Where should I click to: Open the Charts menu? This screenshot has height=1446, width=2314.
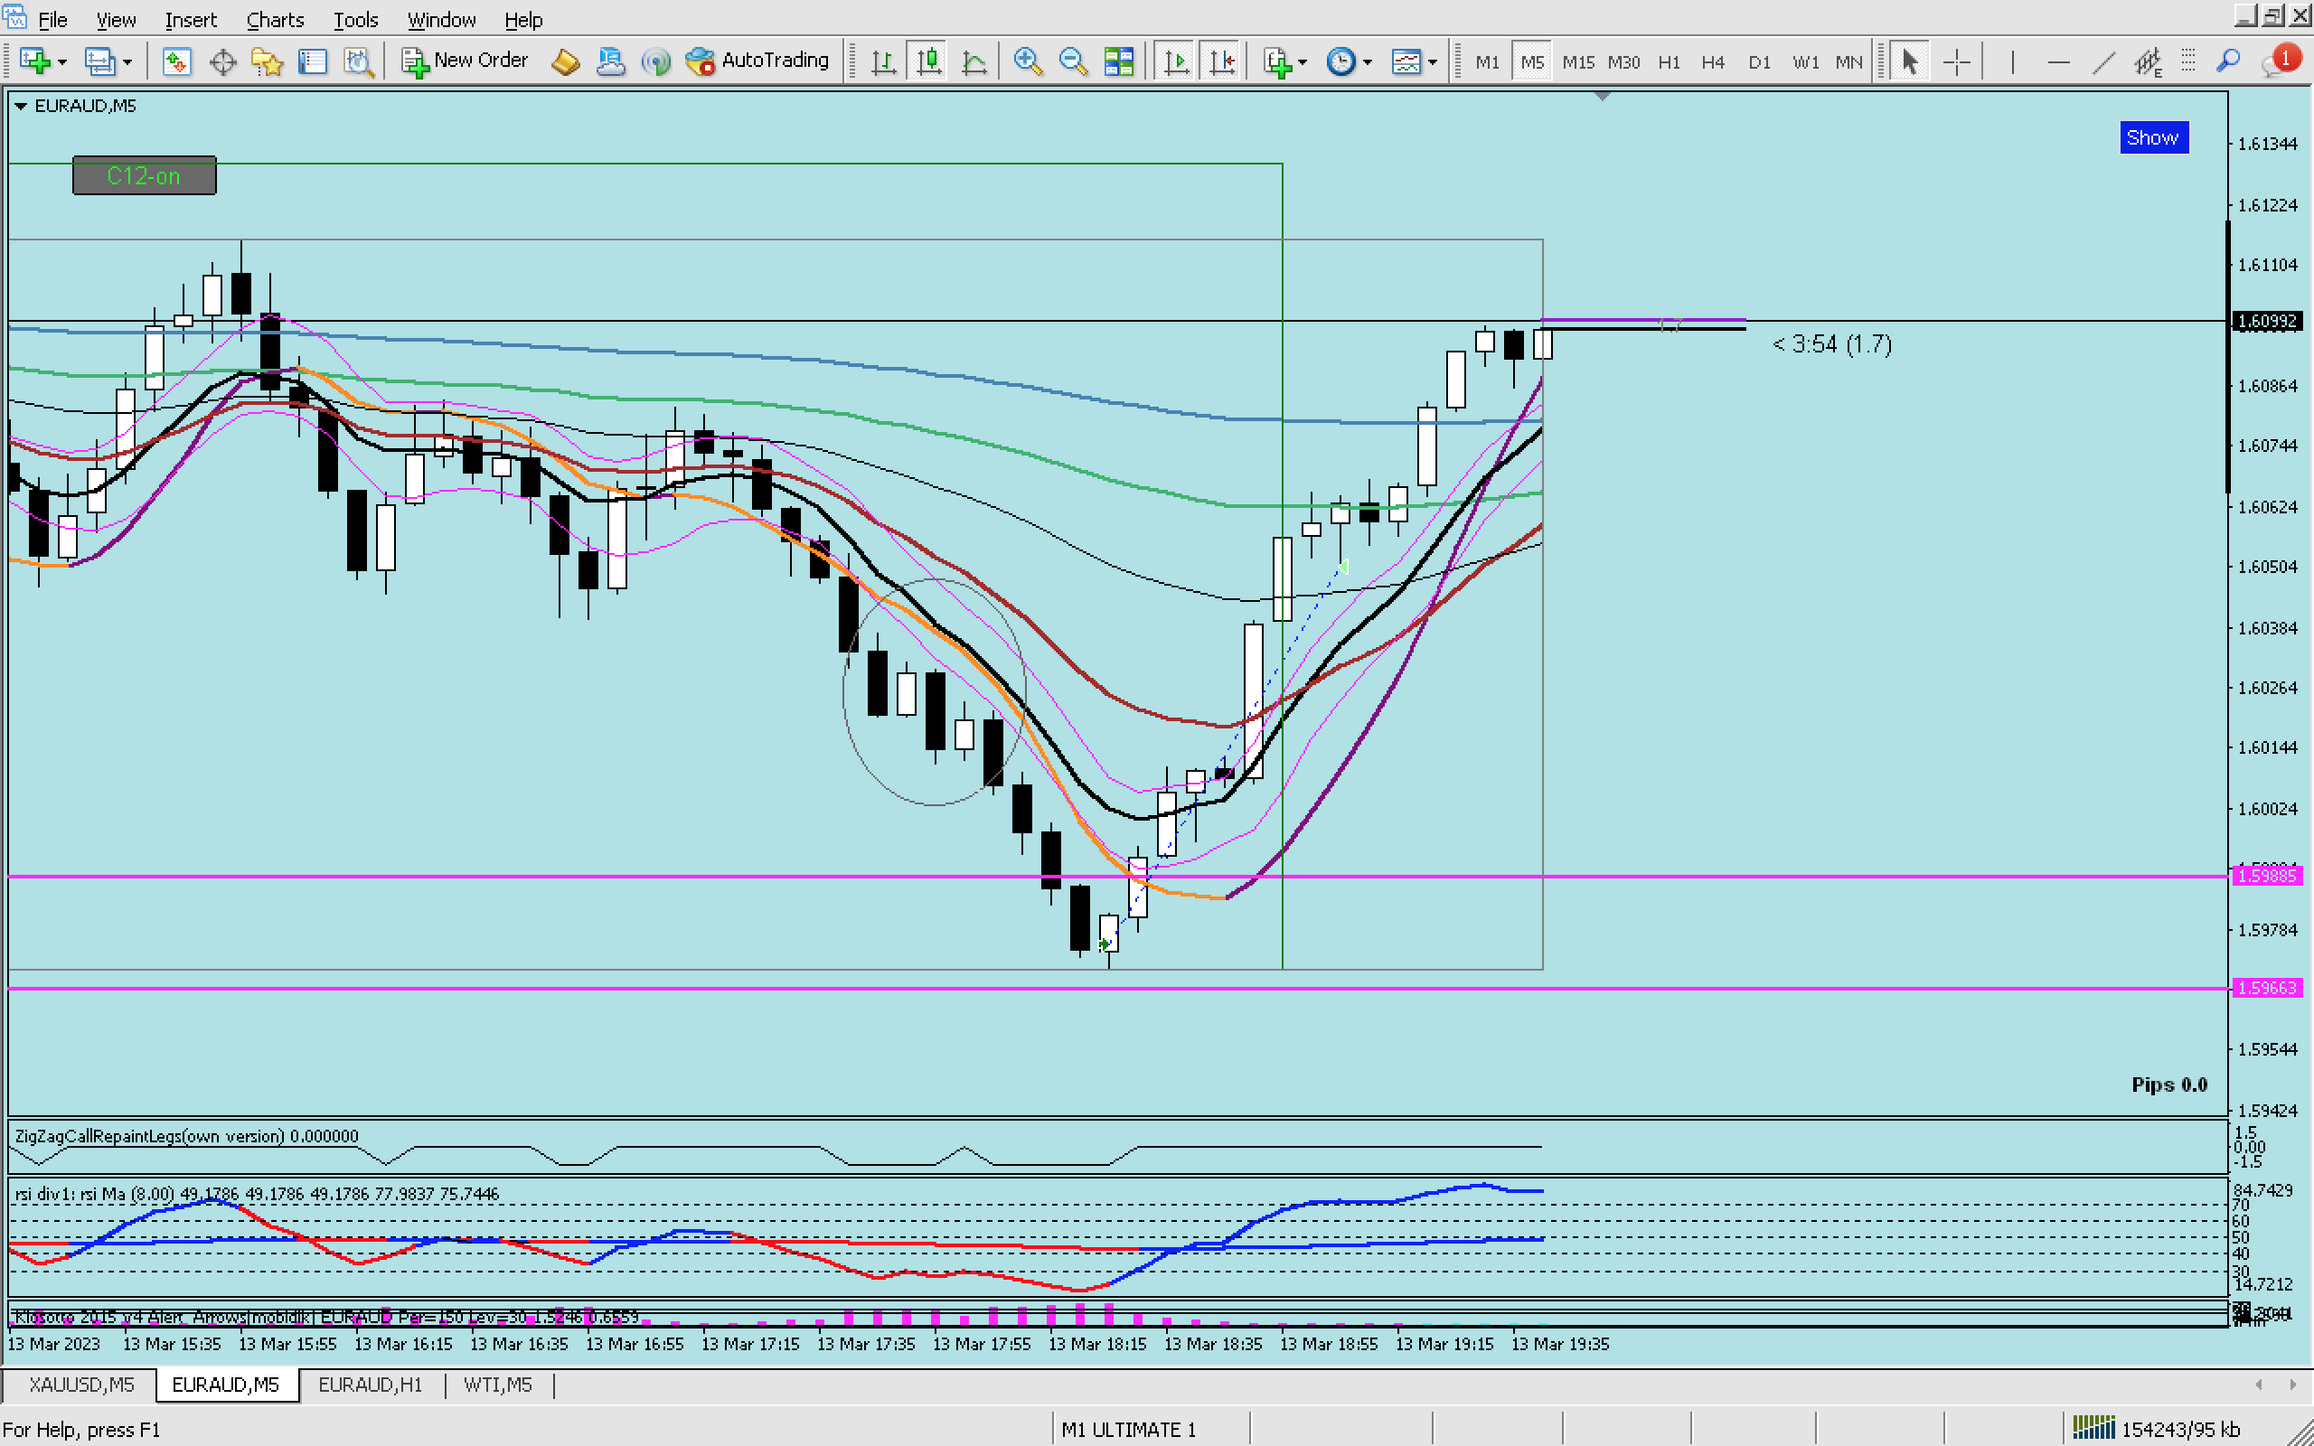[x=275, y=19]
